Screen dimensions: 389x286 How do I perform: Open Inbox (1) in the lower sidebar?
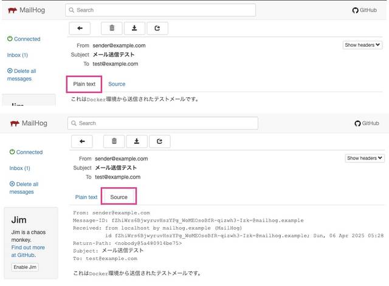(19, 168)
